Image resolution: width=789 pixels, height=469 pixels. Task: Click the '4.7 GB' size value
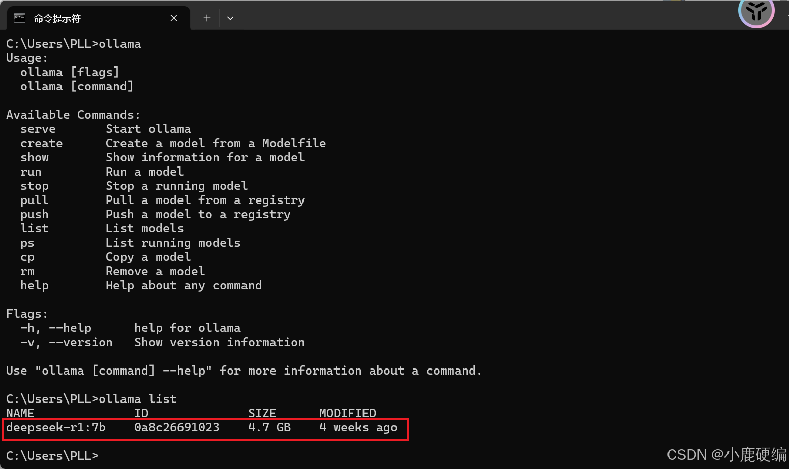pos(269,428)
